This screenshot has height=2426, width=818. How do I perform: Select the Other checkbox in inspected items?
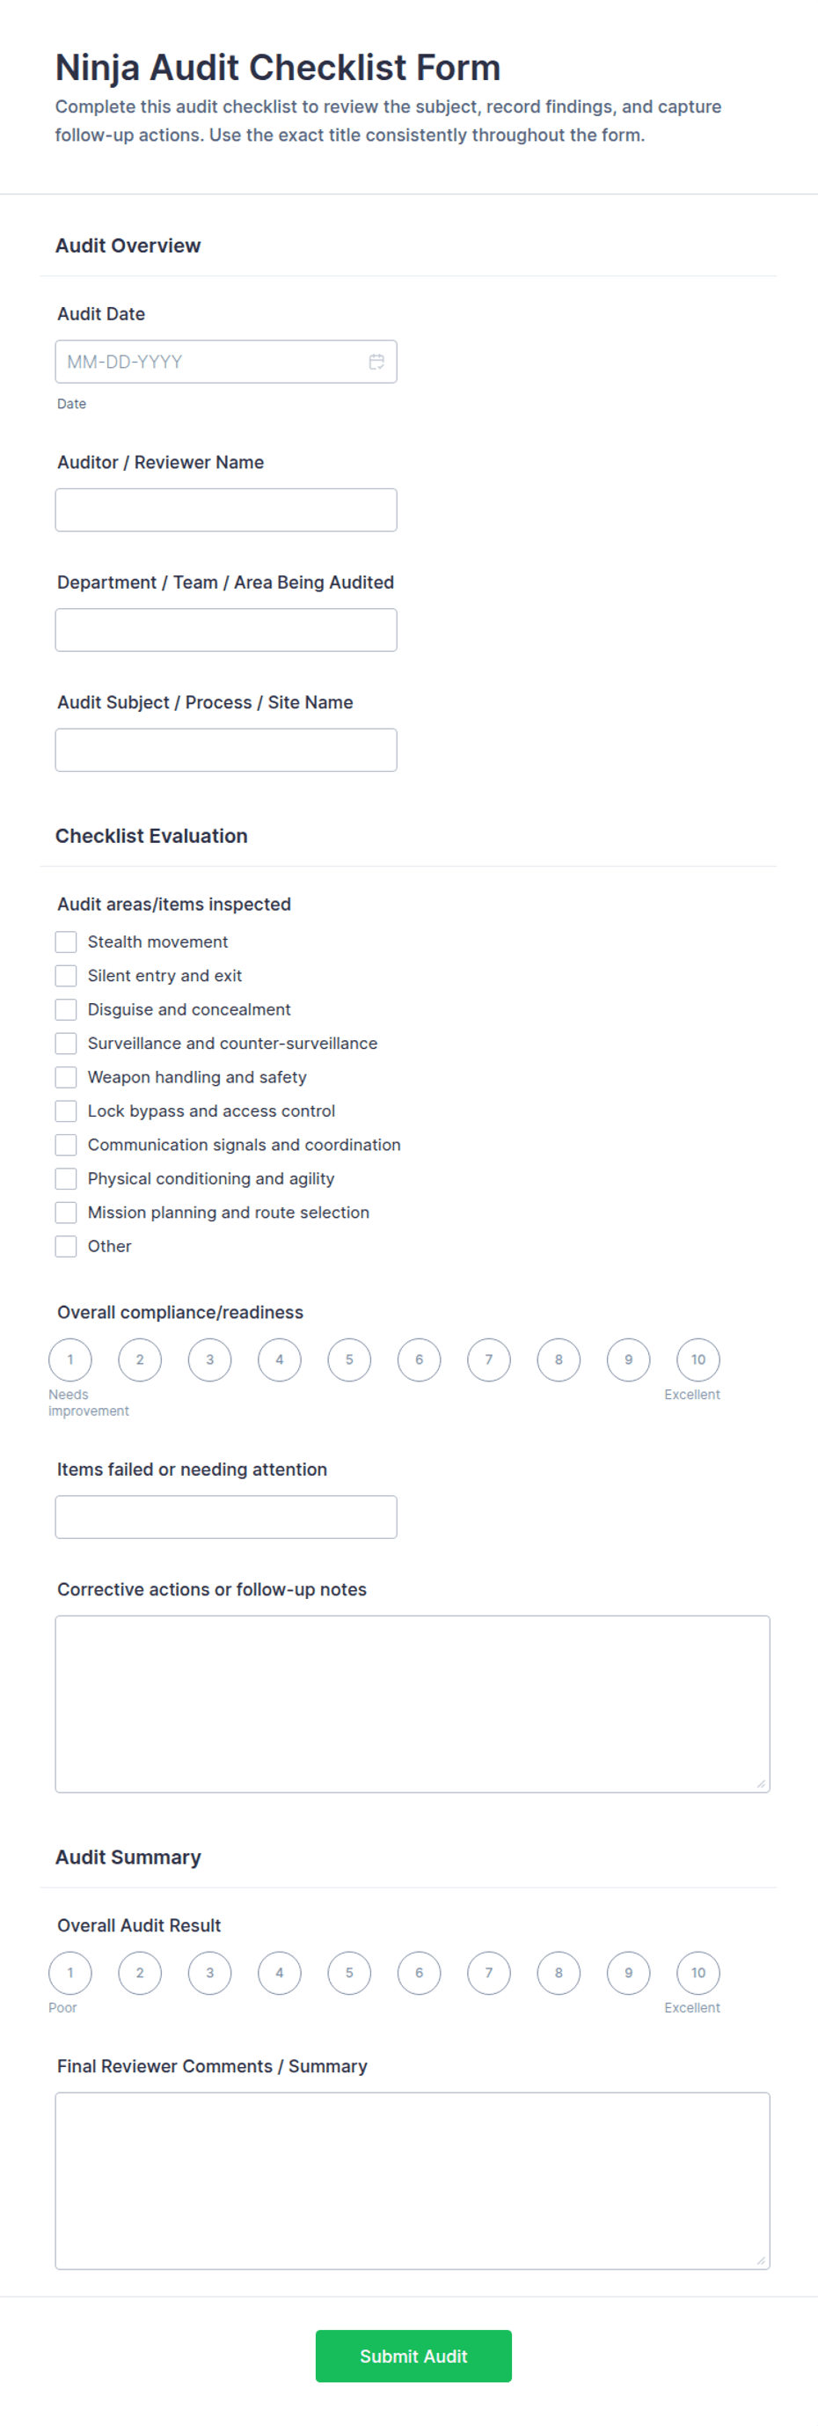66,1246
